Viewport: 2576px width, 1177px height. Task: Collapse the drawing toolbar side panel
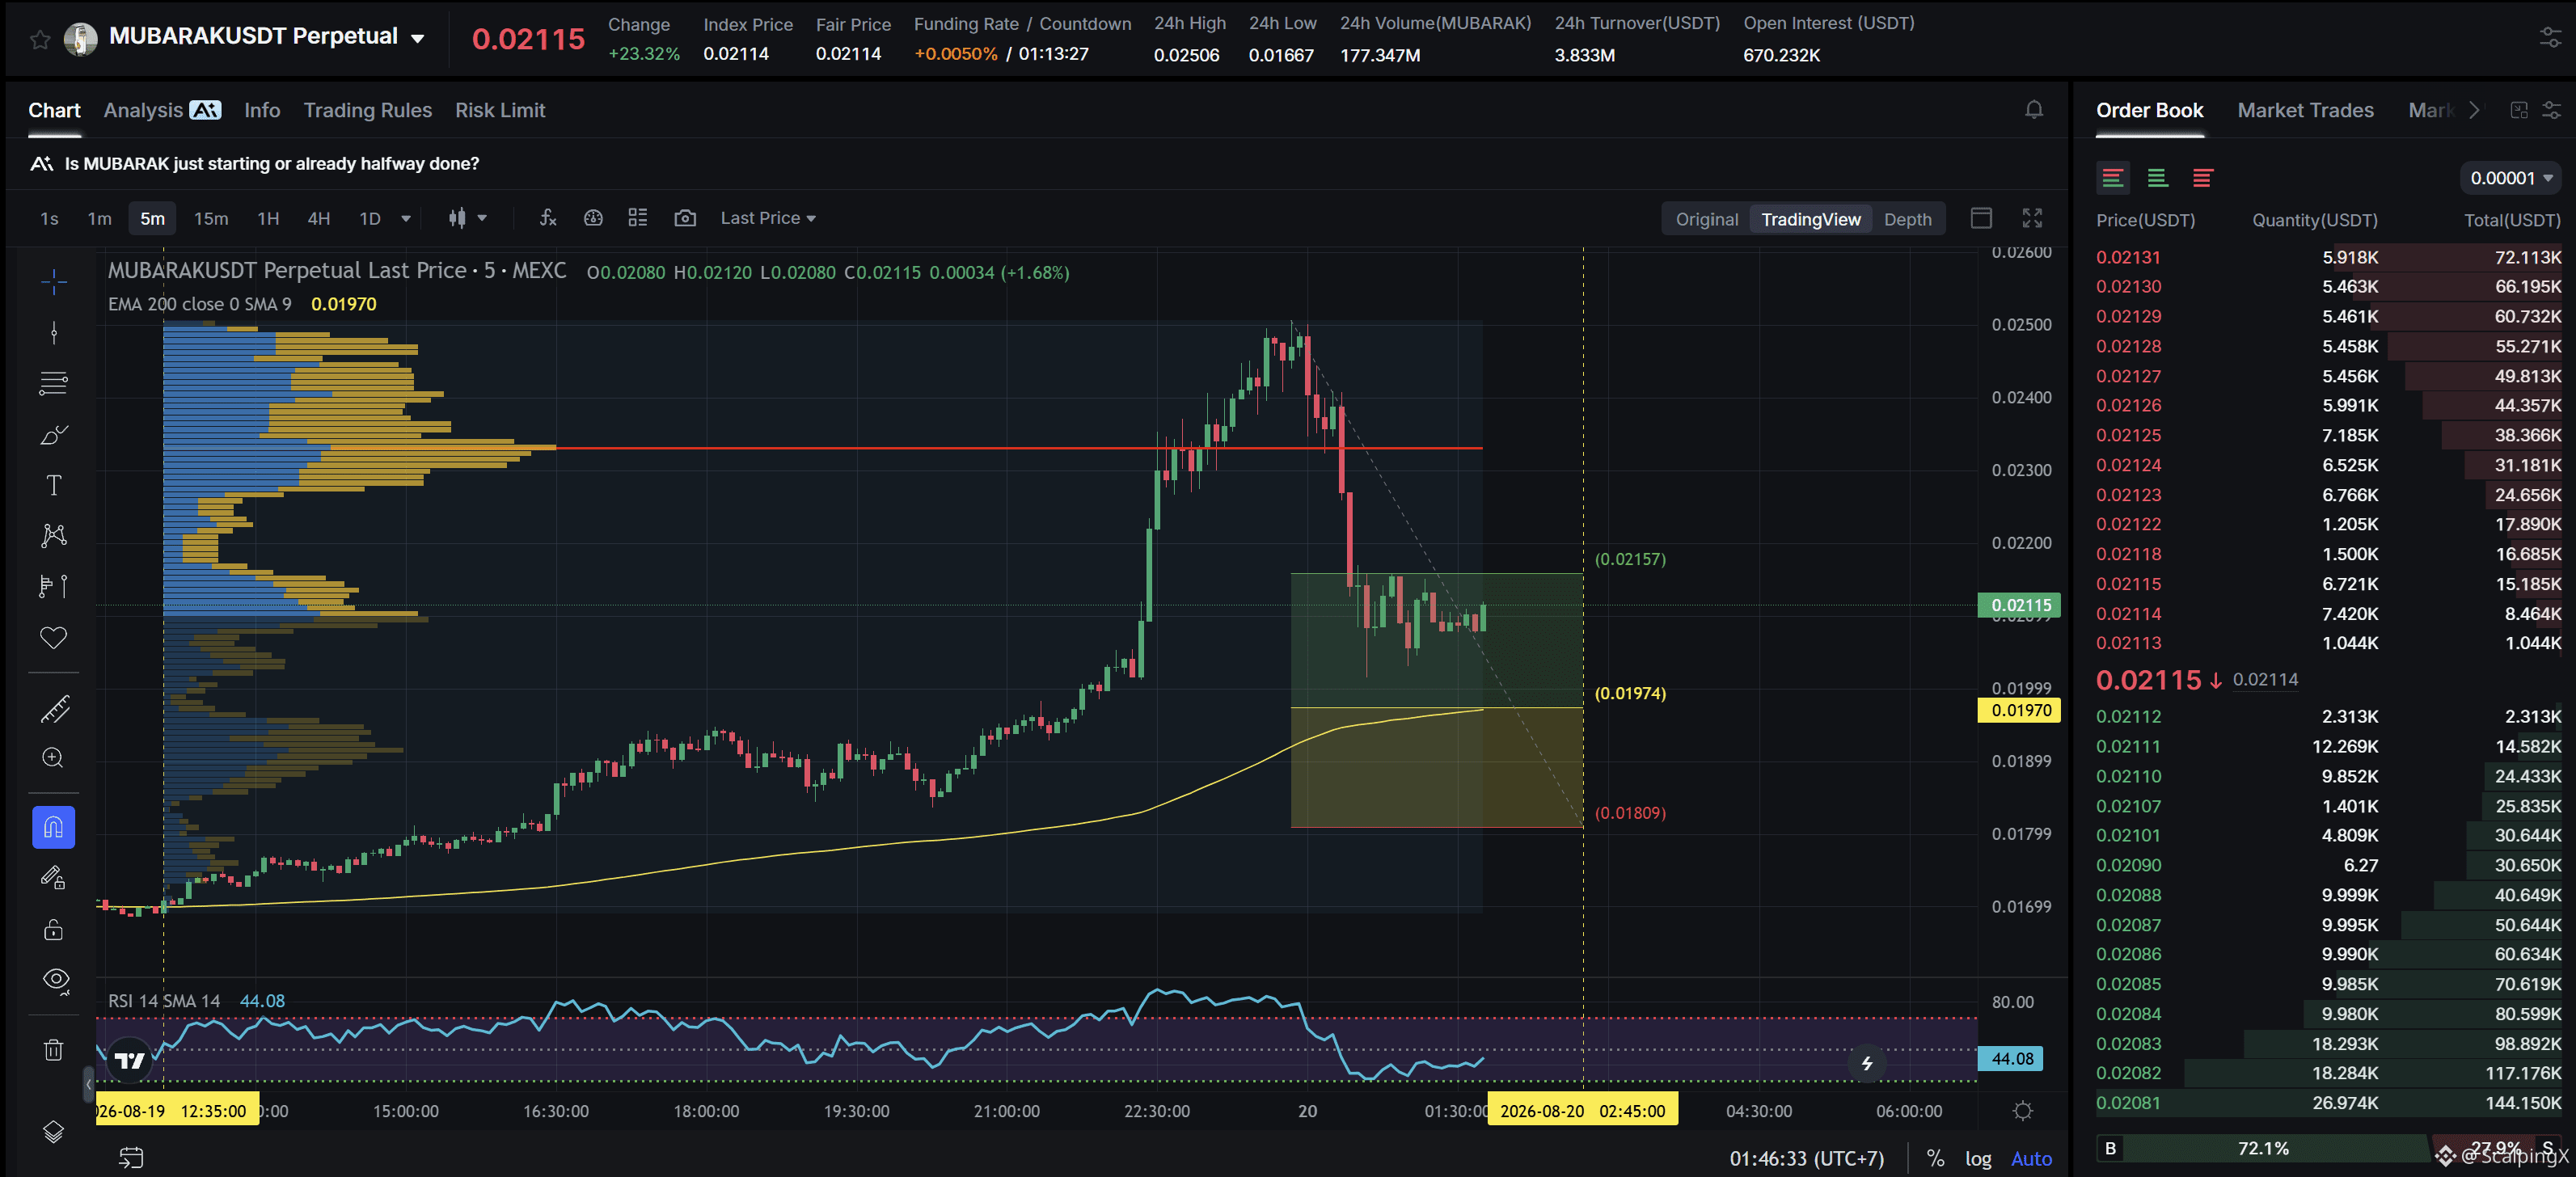[88, 1083]
